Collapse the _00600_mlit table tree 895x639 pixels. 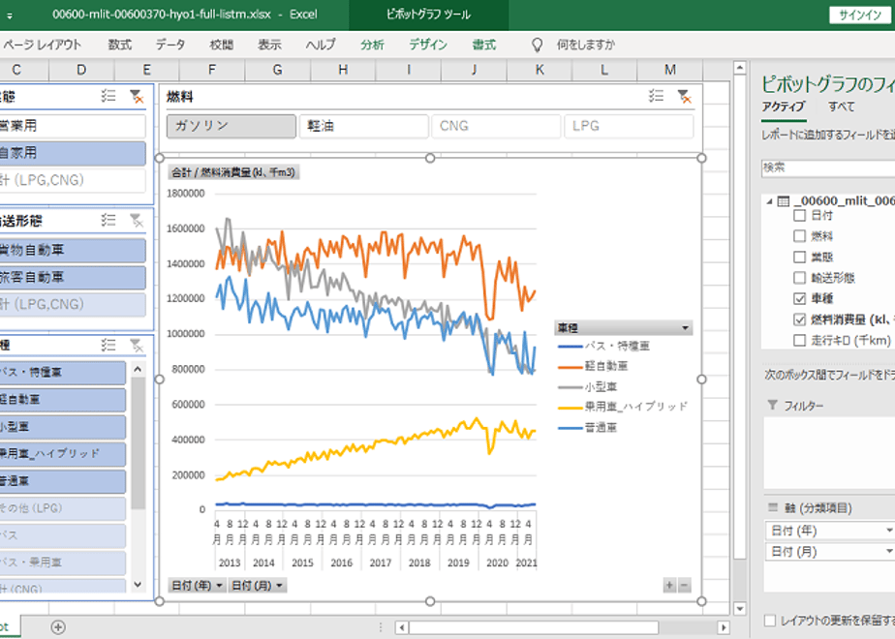[769, 200]
